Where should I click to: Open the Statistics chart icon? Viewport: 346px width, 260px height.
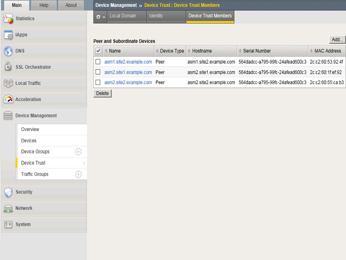8,19
